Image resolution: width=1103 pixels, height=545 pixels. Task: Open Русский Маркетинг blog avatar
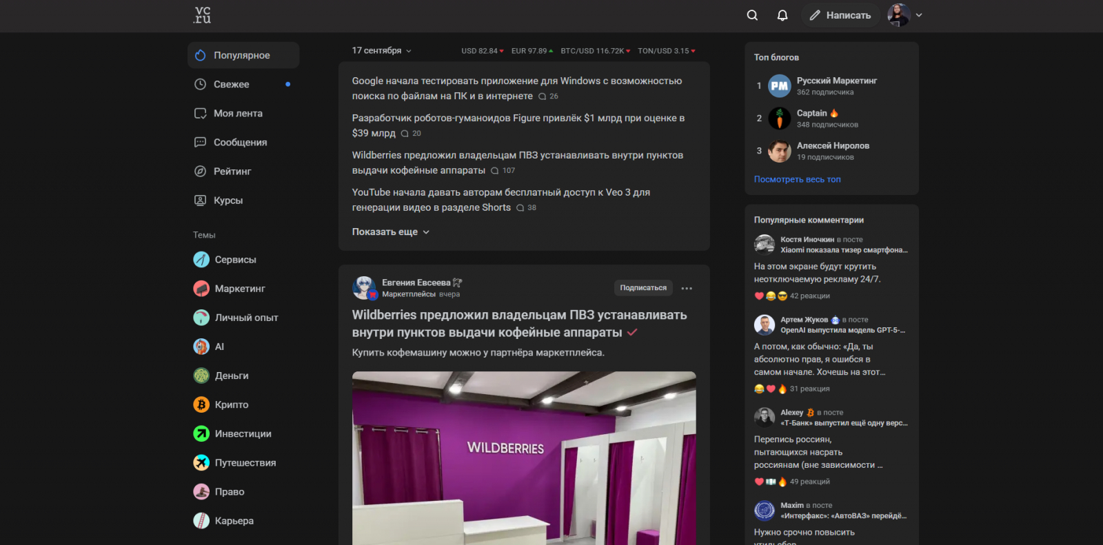[x=780, y=86]
